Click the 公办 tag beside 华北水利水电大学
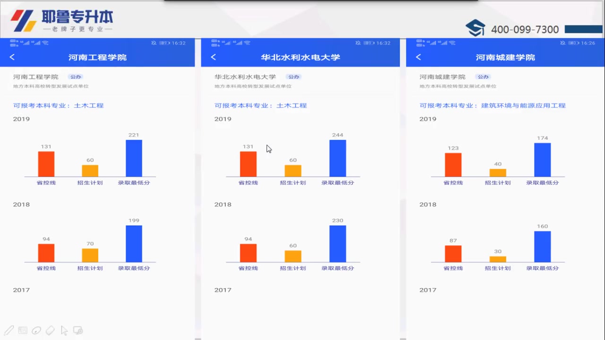This screenshot has height=340, width=605. coord(294,77)
